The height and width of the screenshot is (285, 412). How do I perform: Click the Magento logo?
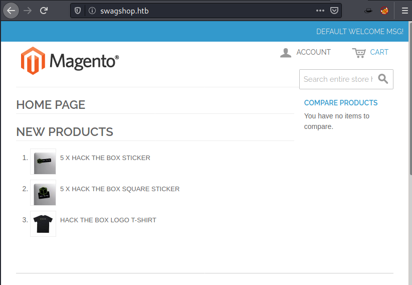(70, 61)
